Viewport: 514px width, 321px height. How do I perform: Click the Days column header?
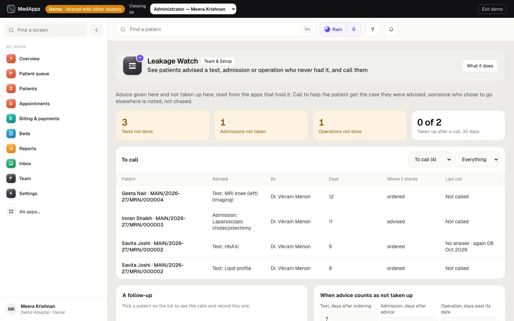tap(334, 179)
